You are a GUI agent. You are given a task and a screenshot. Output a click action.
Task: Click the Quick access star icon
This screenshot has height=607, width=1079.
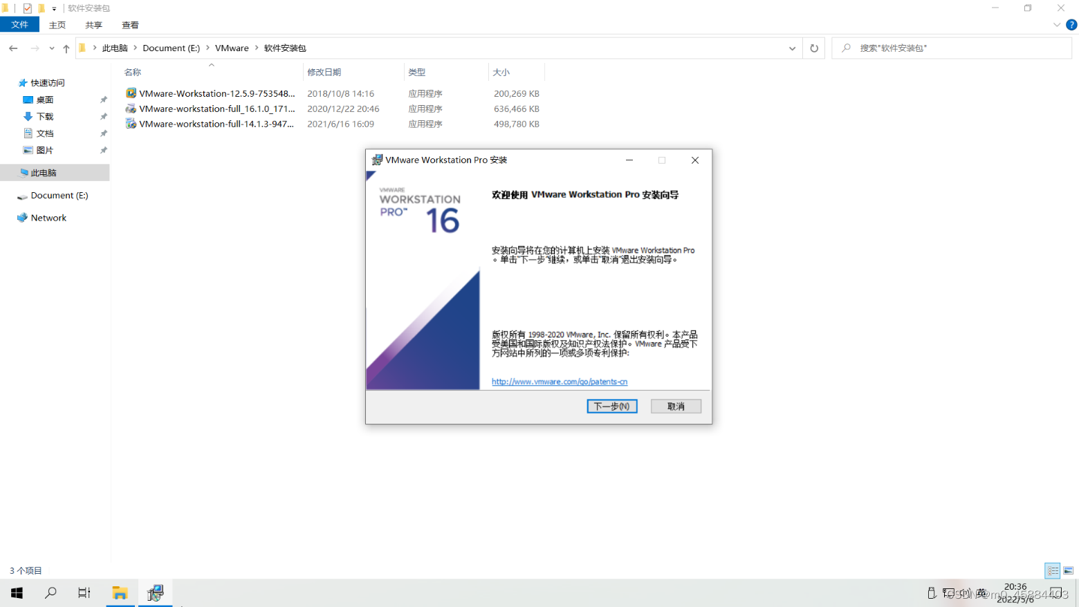23,83
